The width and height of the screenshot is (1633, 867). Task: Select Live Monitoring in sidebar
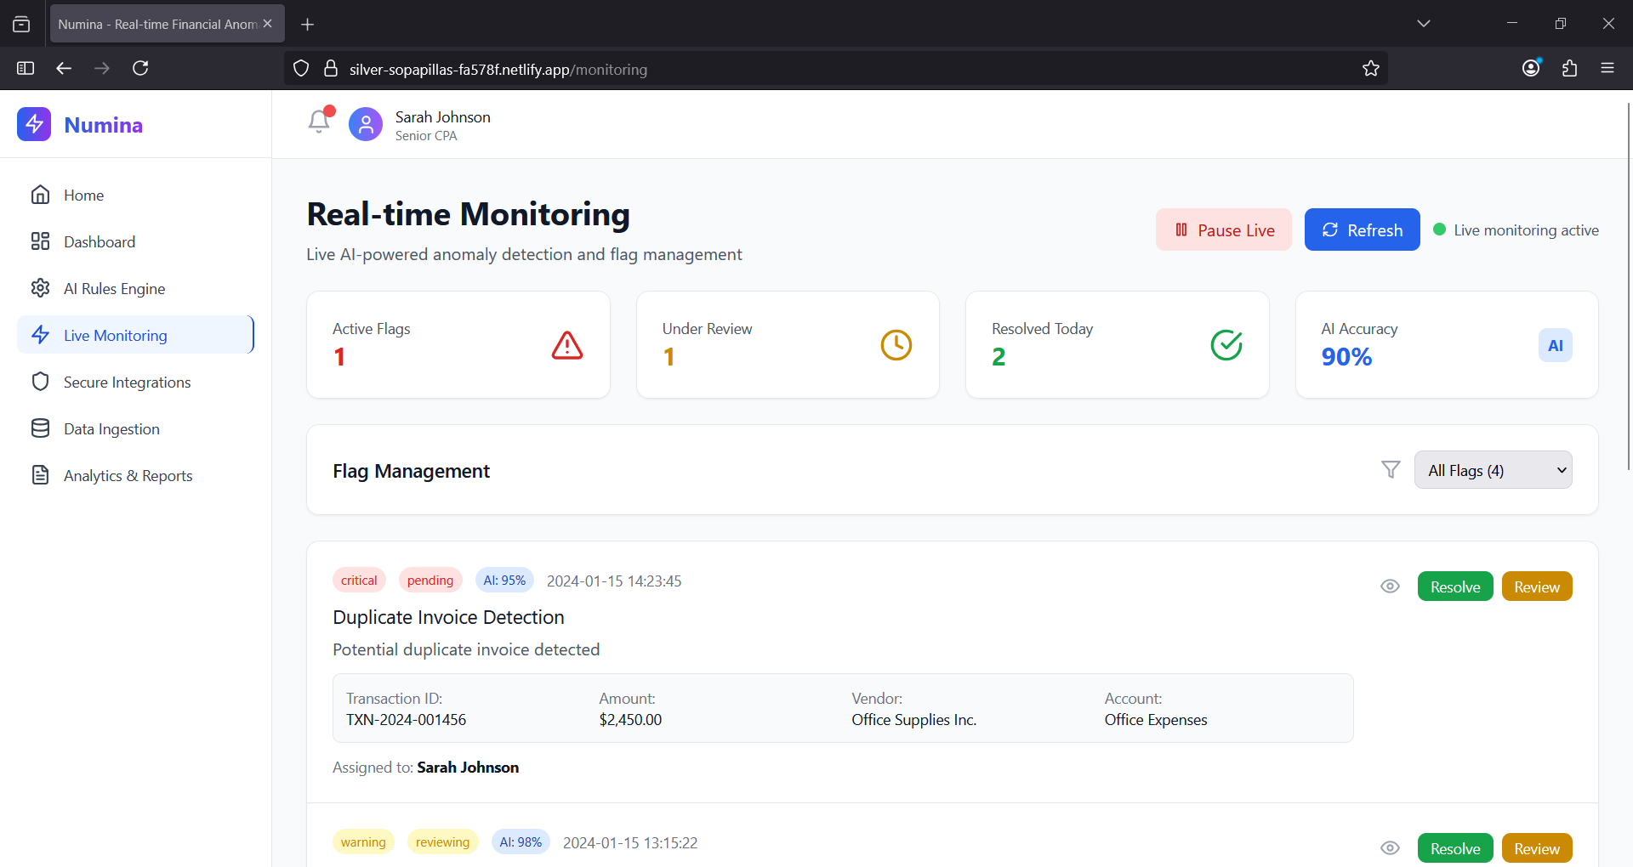click(x=135, y=335)
